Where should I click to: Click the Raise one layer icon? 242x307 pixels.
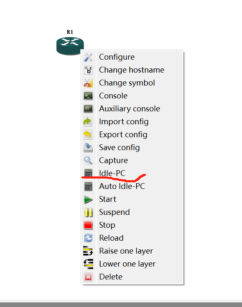(x=88, y=251)
